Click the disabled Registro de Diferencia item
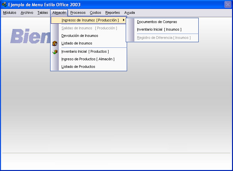 coord(164,38)
